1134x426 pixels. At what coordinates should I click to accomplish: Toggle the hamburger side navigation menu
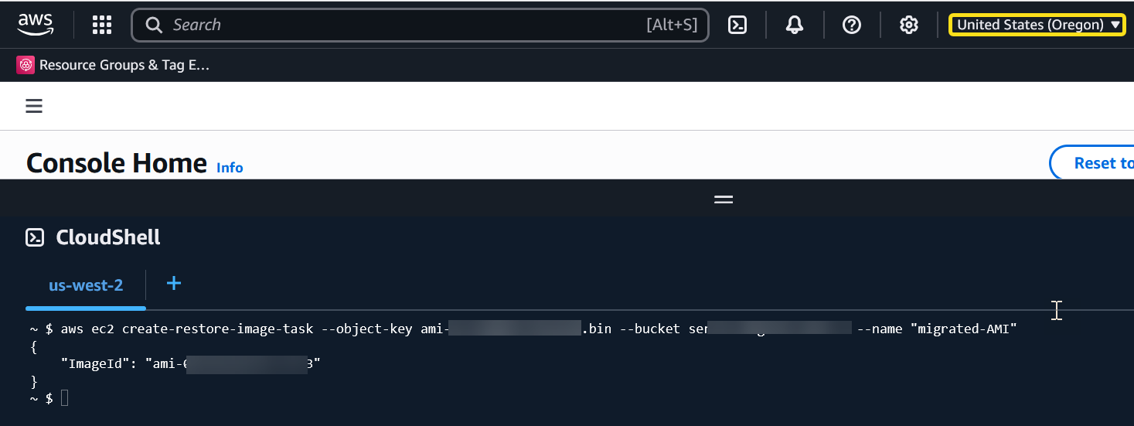[x=34, y=106]
